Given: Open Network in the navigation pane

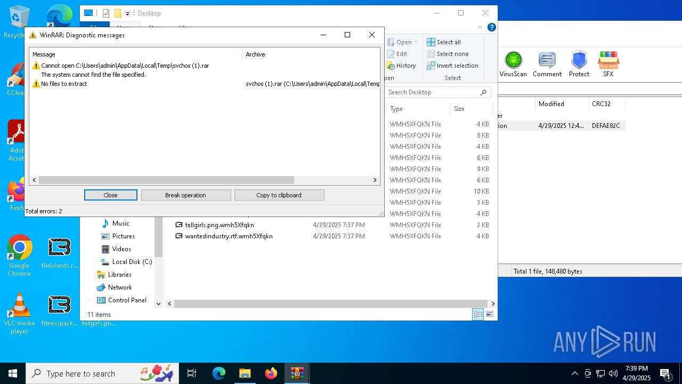Looking at the screenshot, I should click(115, 287).
